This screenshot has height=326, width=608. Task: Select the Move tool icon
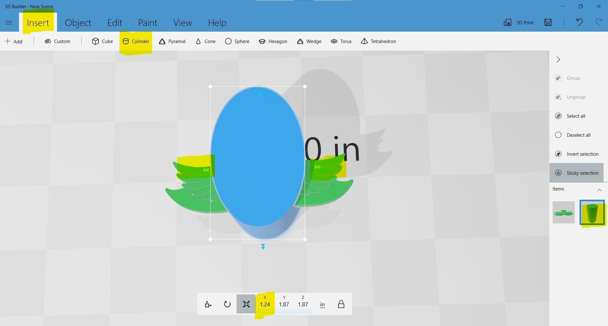(x=208, y=304)
